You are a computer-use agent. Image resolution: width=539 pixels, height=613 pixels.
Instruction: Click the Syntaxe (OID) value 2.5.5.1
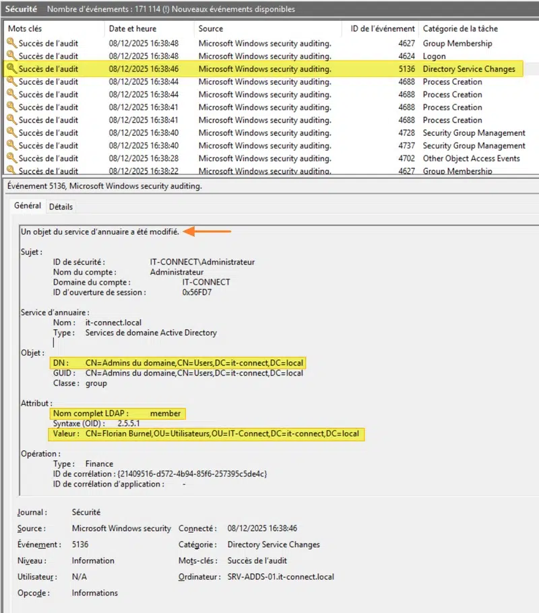(129, 423)
